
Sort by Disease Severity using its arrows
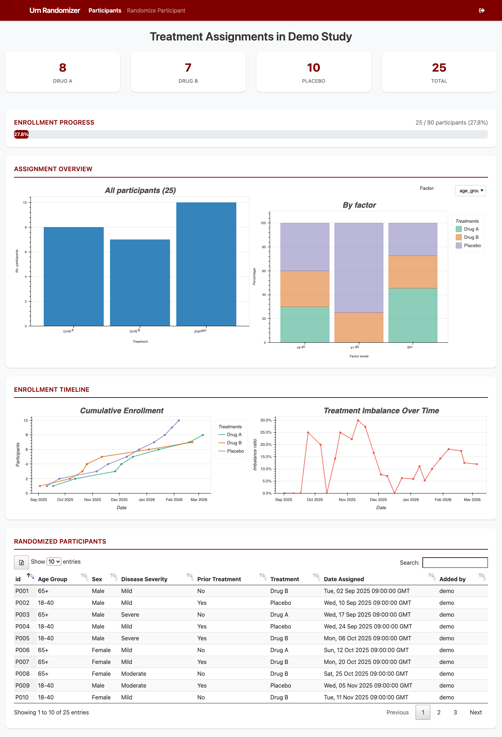point(190,576)
